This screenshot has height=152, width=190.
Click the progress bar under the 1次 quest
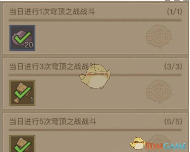coord(95,20)
